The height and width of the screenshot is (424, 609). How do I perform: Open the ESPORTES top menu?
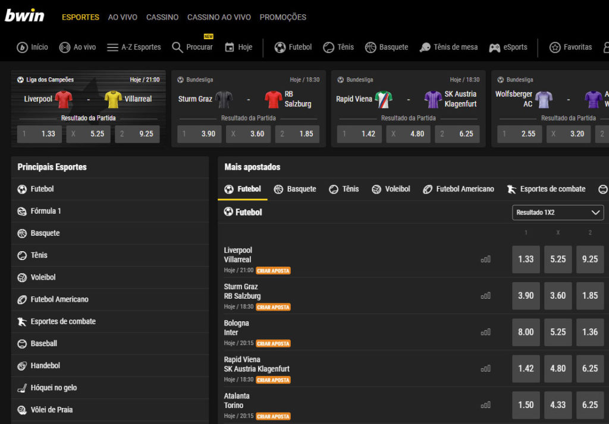click(x=80, y=17)
